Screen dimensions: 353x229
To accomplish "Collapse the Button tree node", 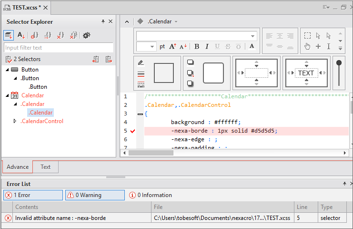I will click(7, 70).
